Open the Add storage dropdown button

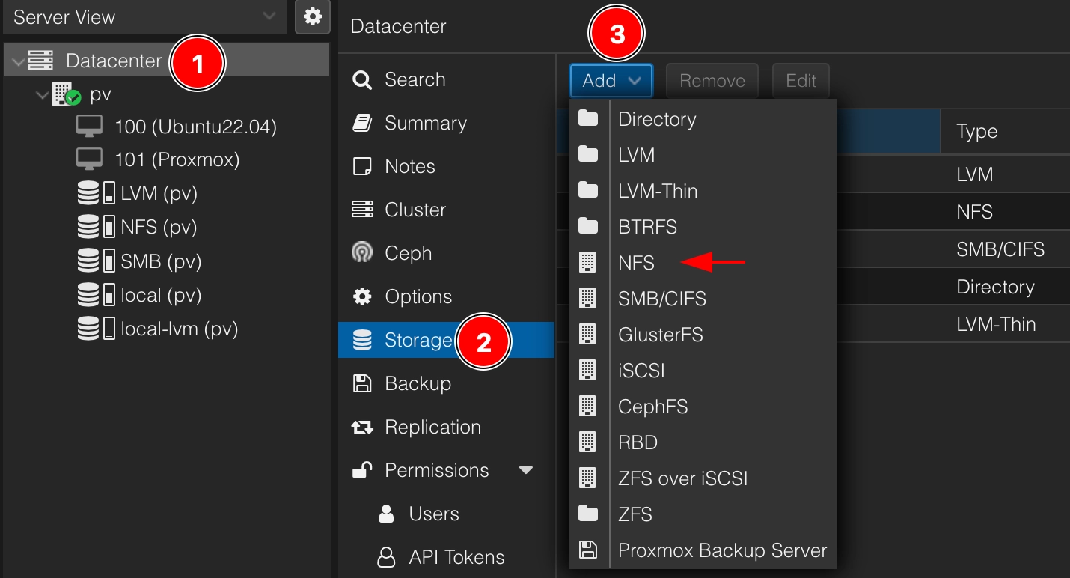tap(611, 81)
